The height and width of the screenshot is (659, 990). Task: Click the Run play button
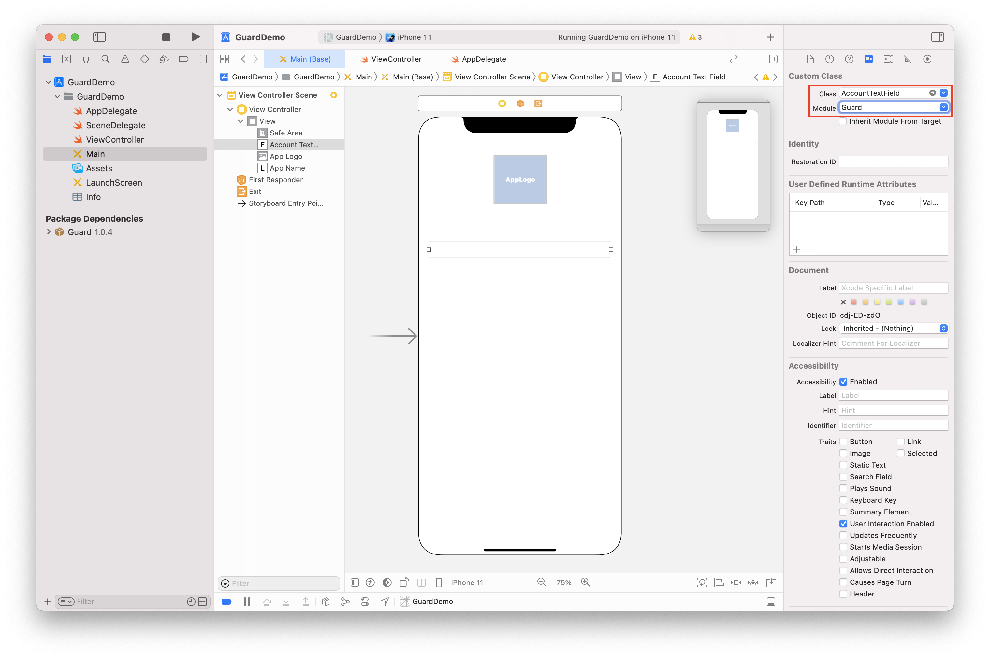click(195, 37)
